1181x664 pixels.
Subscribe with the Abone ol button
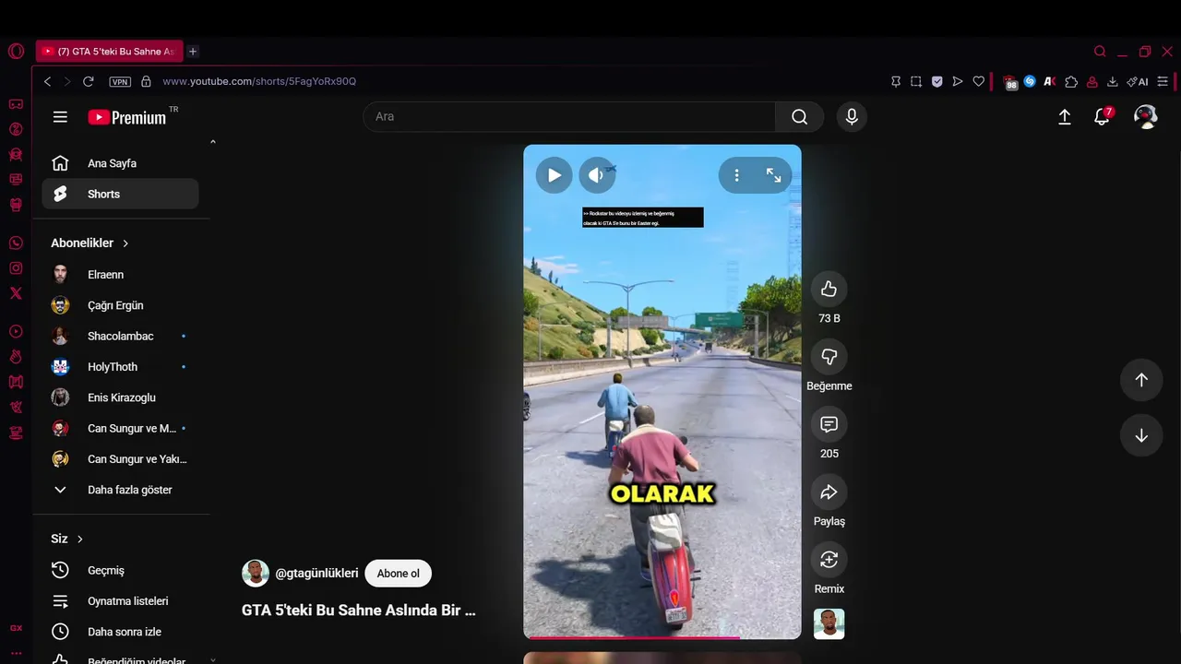(x=399, y=574)
